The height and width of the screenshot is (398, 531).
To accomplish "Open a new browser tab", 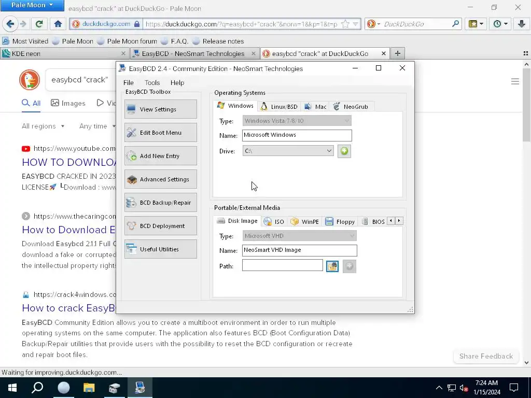I will (398, 53).
